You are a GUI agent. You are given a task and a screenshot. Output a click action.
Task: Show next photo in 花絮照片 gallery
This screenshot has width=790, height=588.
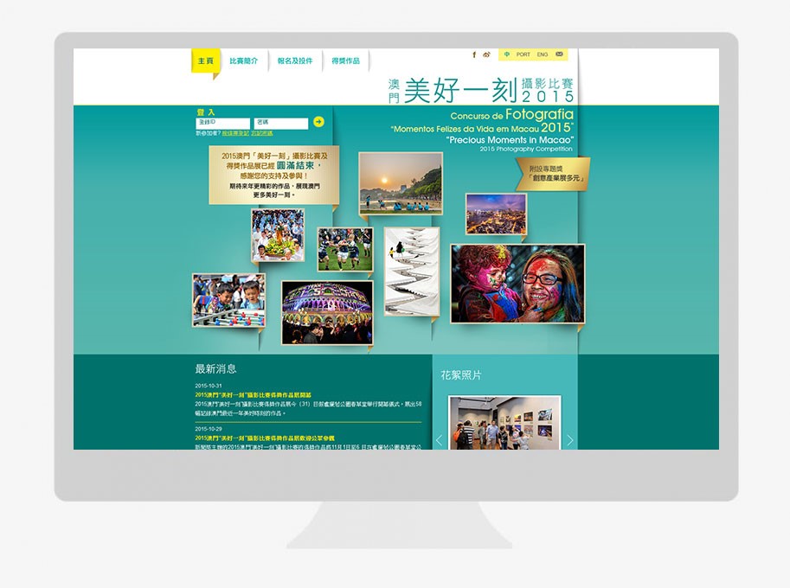(x=569, y=440)
